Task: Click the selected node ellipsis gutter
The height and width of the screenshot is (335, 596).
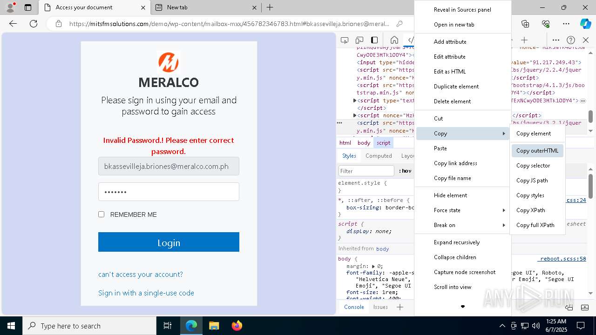Action: point(339,123)
